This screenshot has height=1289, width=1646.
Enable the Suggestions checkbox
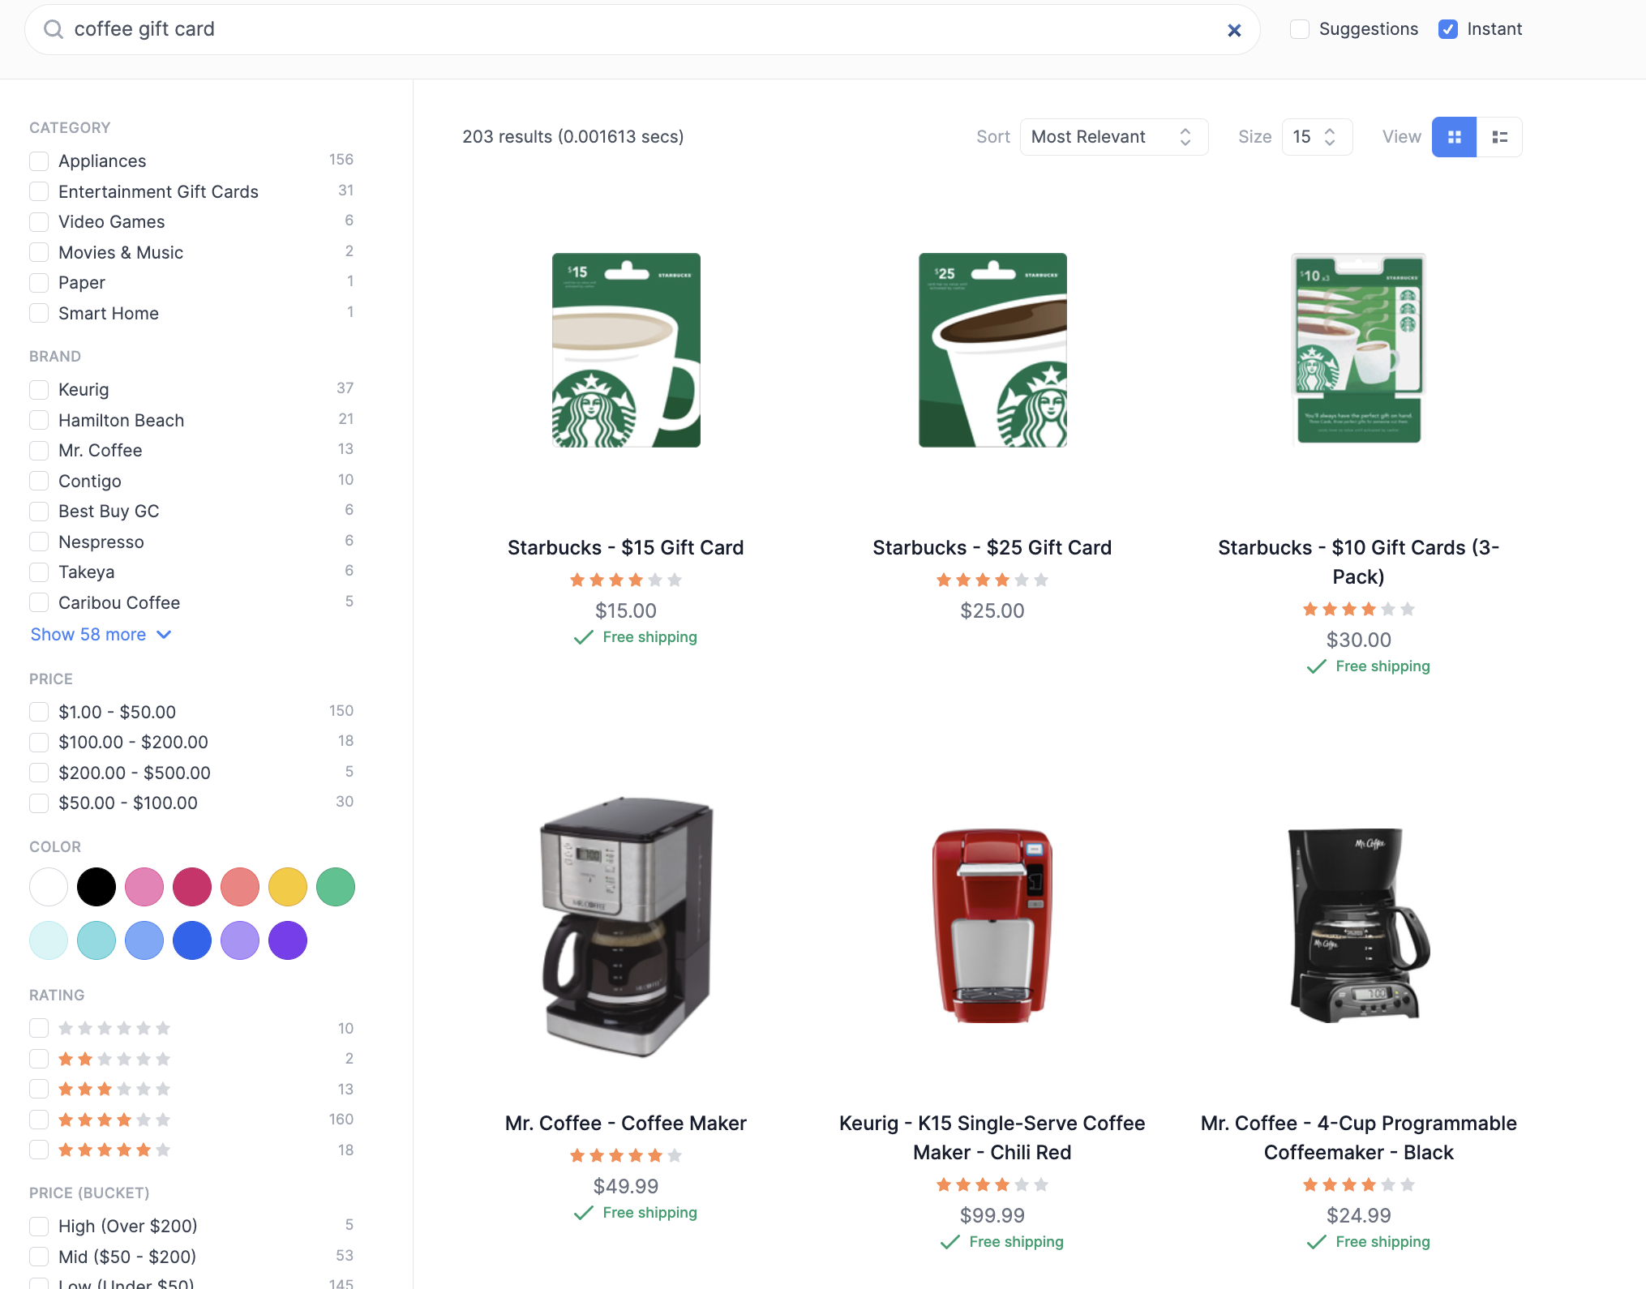pos(1300,29)
